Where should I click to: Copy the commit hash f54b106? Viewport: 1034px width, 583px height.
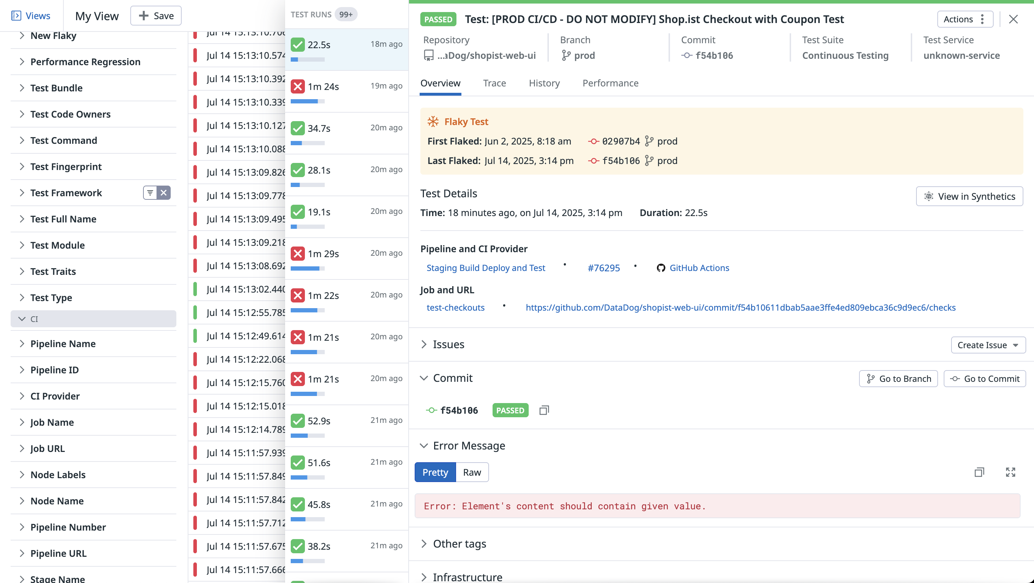[544, 411]
